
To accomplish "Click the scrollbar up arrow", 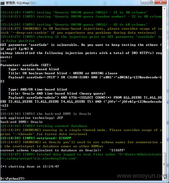I will 164,9.
